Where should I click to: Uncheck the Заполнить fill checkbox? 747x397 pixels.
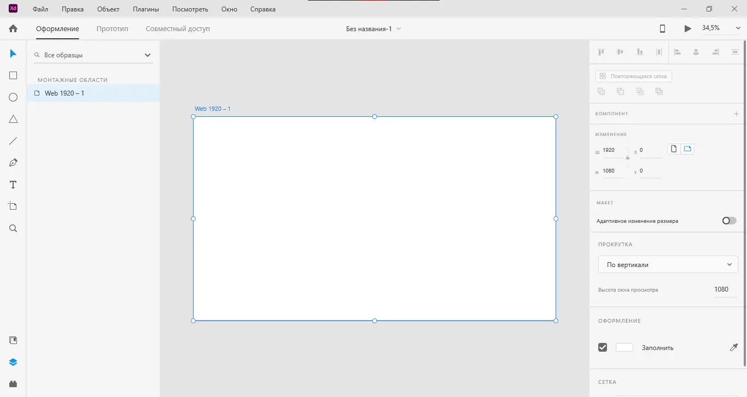point(603,347)
